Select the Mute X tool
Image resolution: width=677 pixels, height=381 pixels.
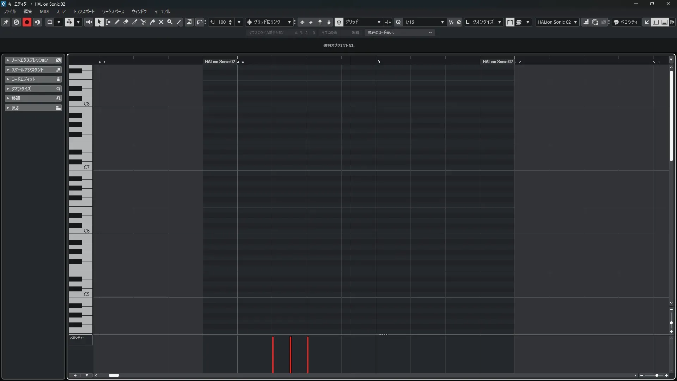pyautogui.click(x=161, y=22)
